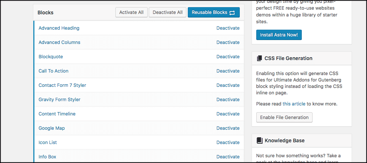Open the 'this article' link
The width and height of the screenshot is (367, 163).
pyautogui.click(x=294, y=104)
